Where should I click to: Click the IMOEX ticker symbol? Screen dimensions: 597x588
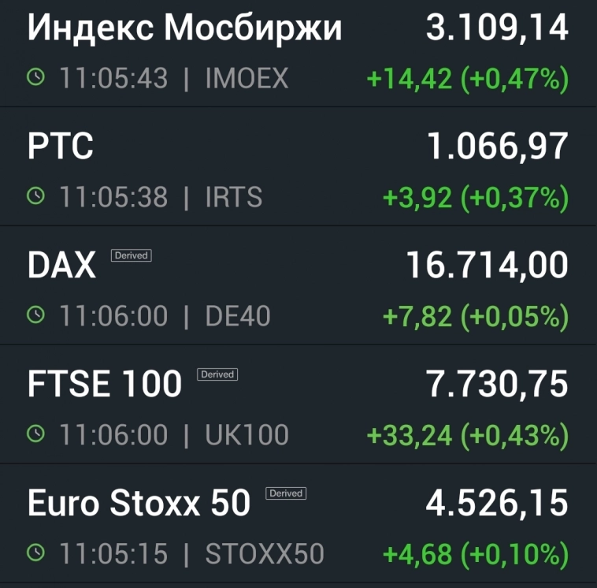247,78
